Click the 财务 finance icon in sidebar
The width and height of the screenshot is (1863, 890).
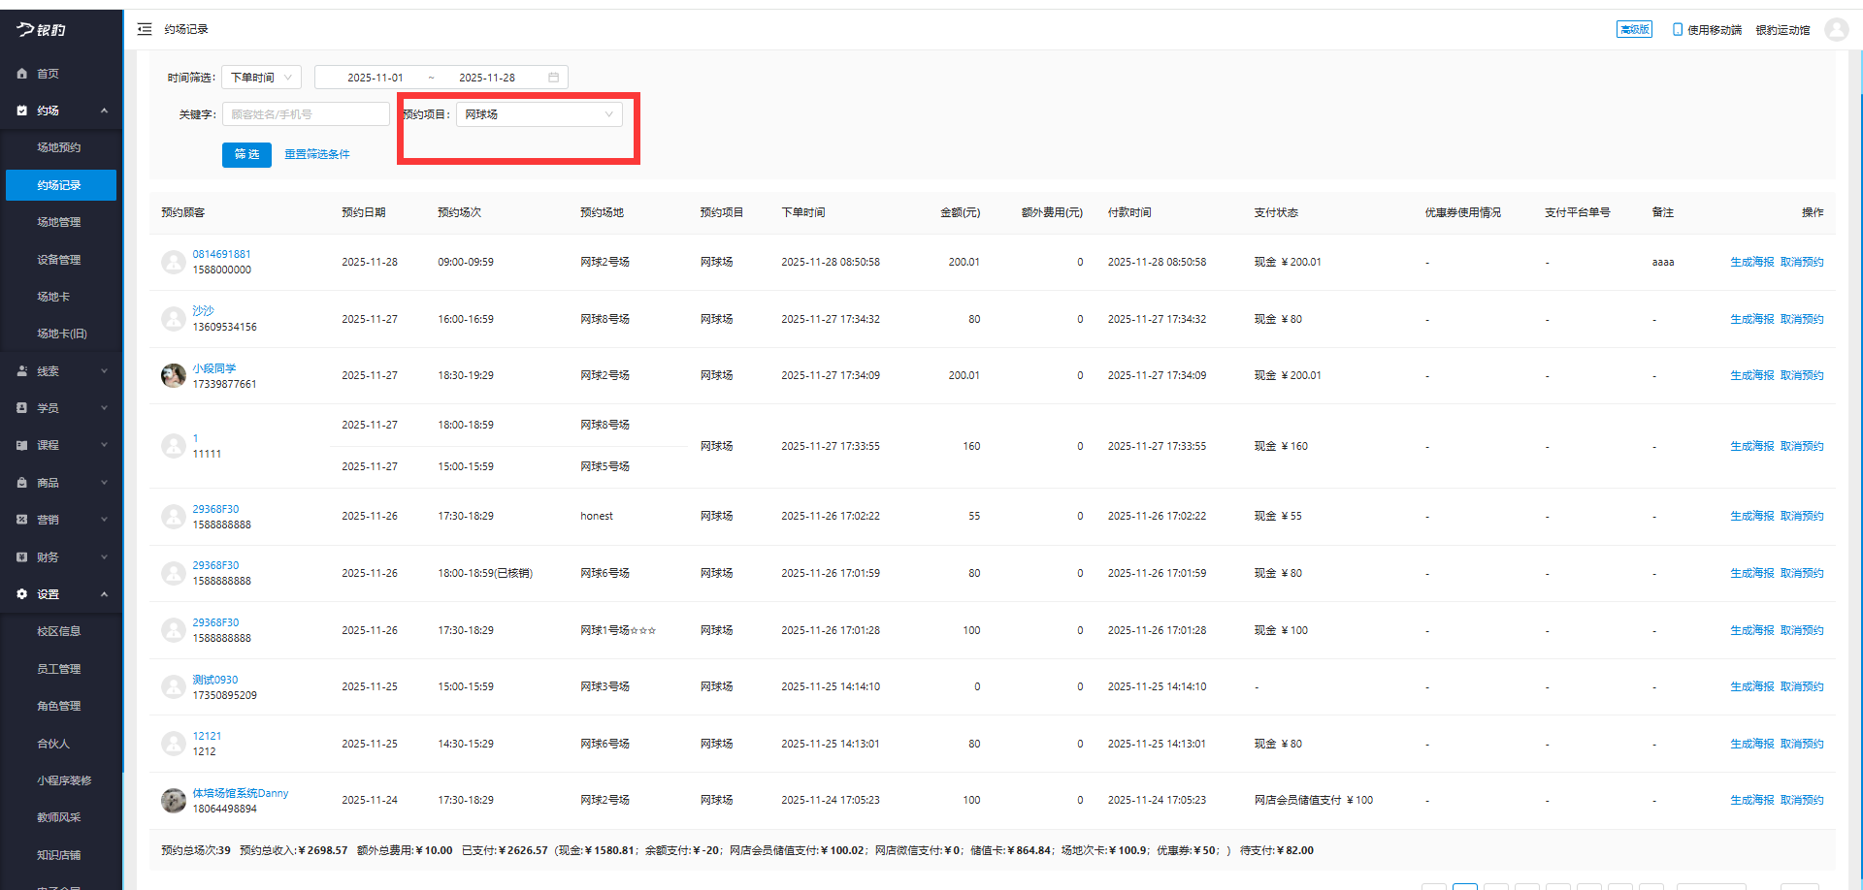pyautogui.click(x=22, y=557)
